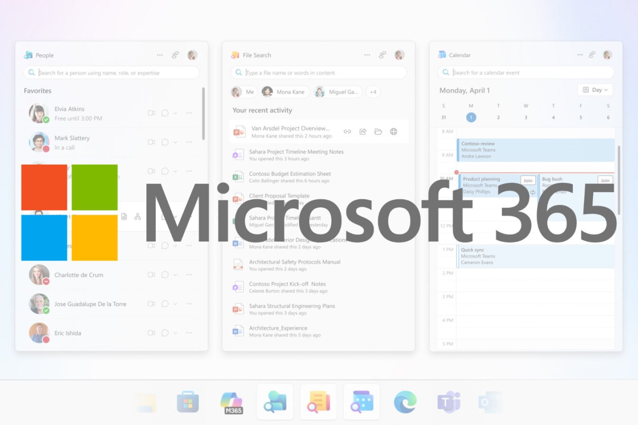Open folder location of Van Arsdel Project Overview
Viewport: 638px width, 425px height.
[x=378, y=131]
